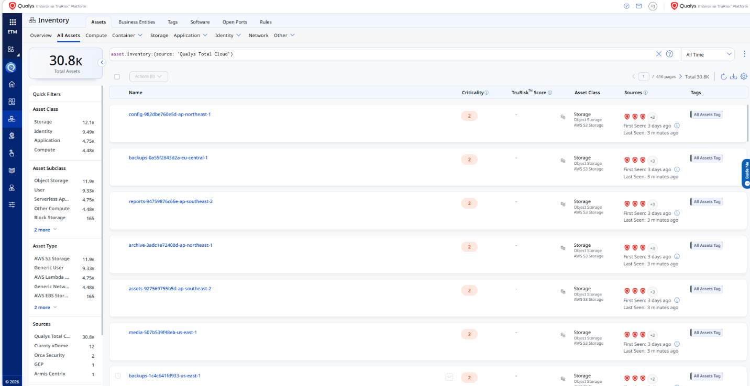Open the Overview sub-tab
The width and height of the screenshot is (750, 386).
click(41, 35)
